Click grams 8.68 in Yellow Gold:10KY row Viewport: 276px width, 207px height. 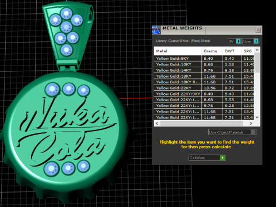(x=208, y=64)
